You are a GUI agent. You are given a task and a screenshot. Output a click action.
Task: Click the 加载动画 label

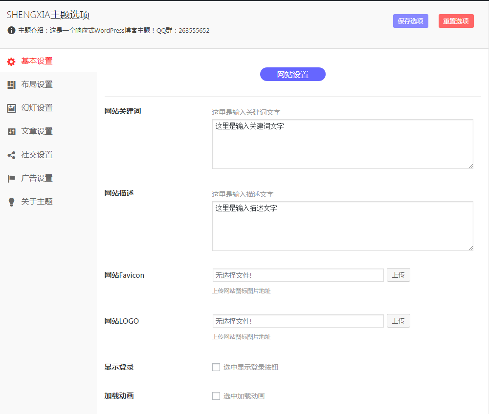click(119, 395)
